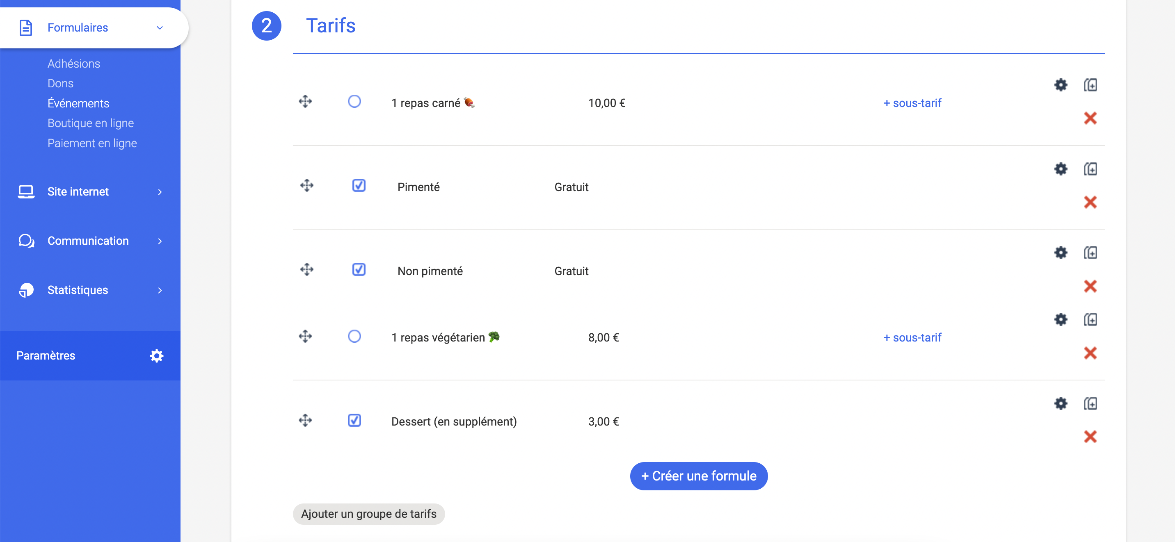Click Gratuit in the Non pimenté row
The width and height of the screenshot is (1175, 542).
tap(571, 271)
